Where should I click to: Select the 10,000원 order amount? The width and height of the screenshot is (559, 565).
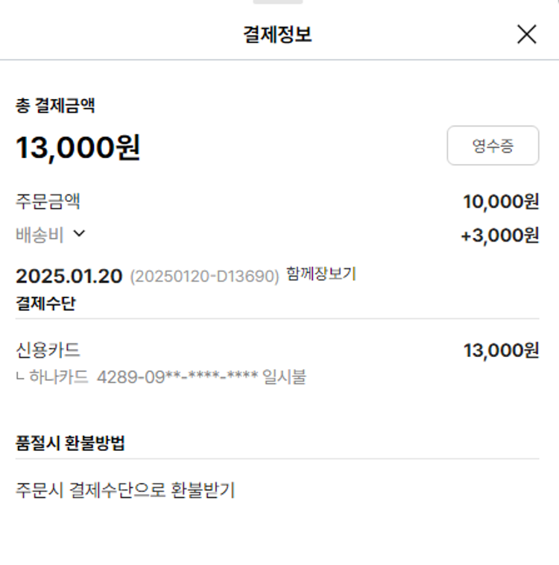point(500,201)
